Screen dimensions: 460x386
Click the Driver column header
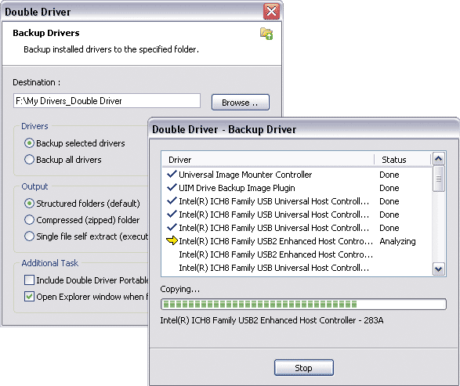click(x=268, y=160)
